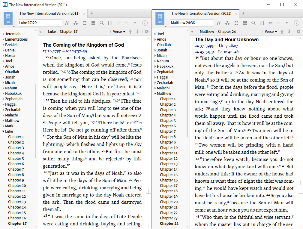
Task: Expand Jeremiah in left contents tree
Action: [4, 34]
